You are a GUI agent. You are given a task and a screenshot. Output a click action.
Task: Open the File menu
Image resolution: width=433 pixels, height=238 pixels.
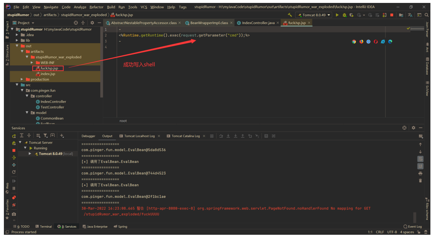pos(16,7)
